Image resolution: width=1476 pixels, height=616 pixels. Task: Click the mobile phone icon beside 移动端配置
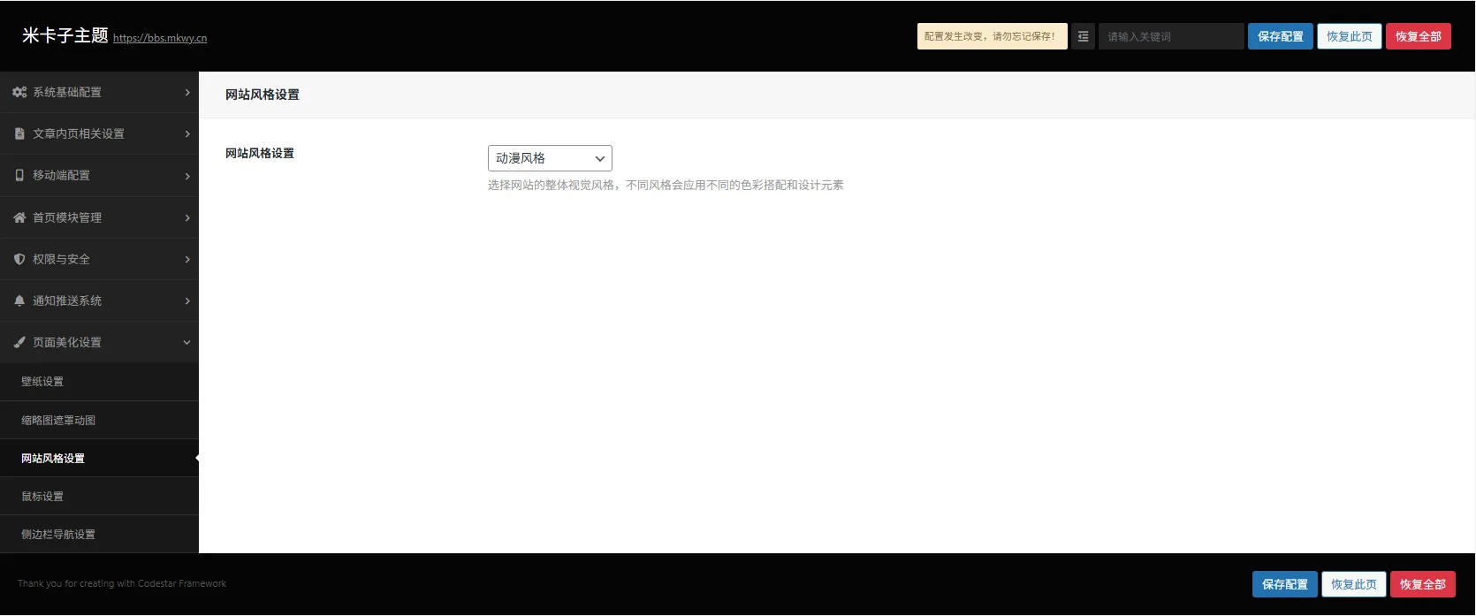(19, 175)
